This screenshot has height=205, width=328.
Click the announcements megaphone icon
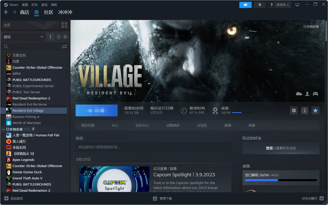245,5
